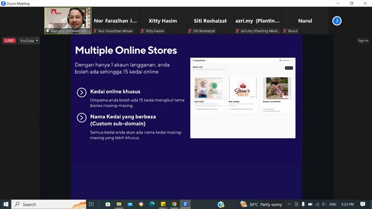372x209 pixels.
Task: Click the Zoom logo in the title bar
Action: 3,3
